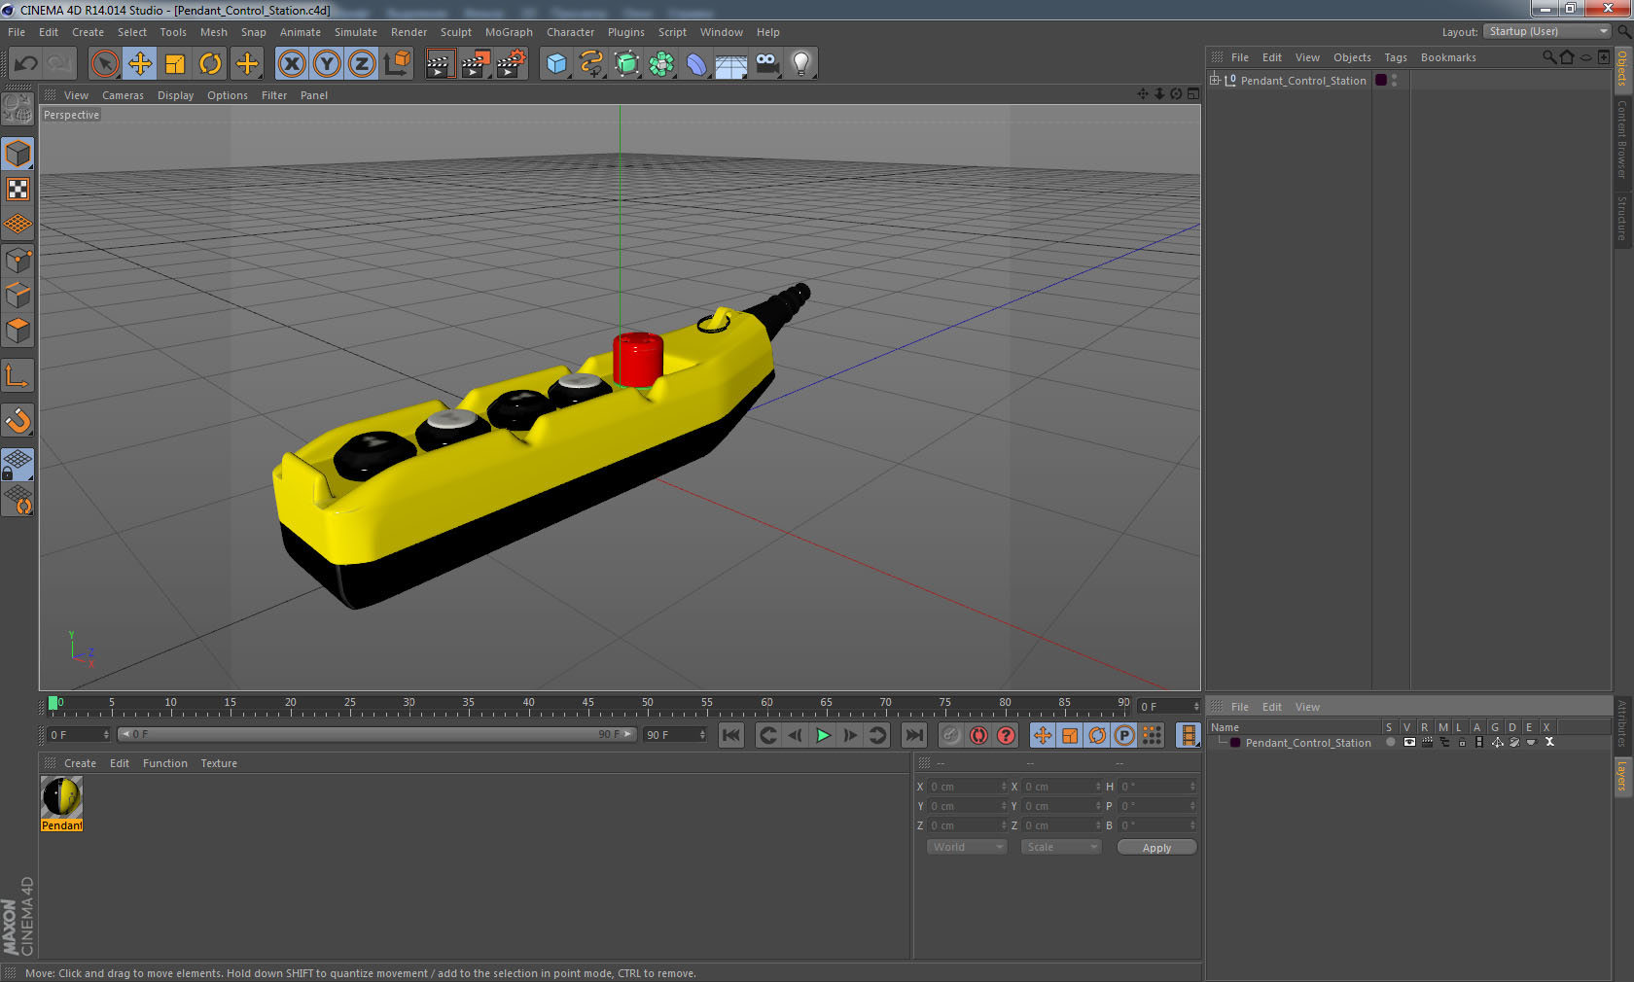Expand the Pendant_Control_Station object tree
Viewport: 1634px width, 982px height.
pos(1215,81)
